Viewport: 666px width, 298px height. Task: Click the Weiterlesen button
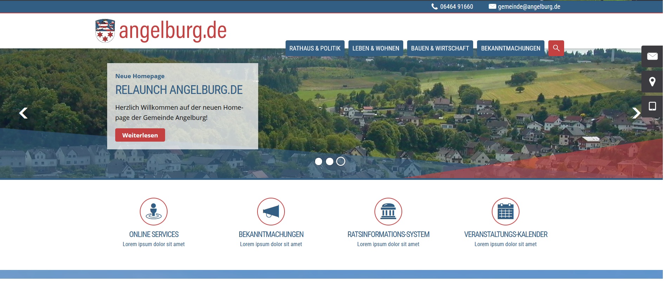coord(140,135)
